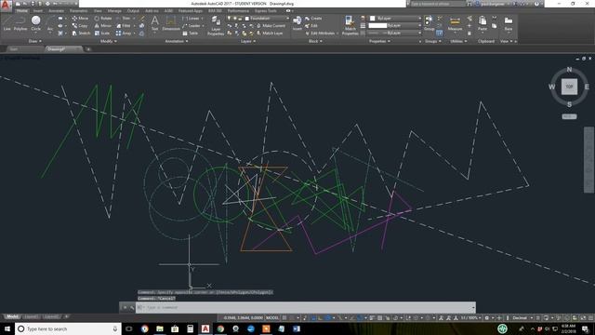Viewport: 595px width, 335px height.
Task: Insert a Table annotation
Action: (x=191, y=33)
